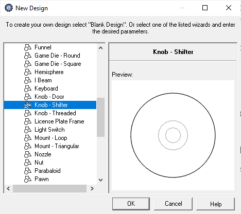241x214 pixels.
Task: Select Mount - Loop from the list
Action: click(51, 138)
